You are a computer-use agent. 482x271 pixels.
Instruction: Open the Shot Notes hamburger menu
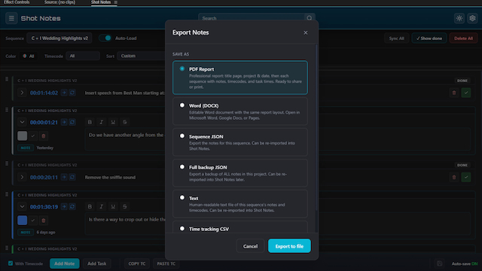coord(11,18)
